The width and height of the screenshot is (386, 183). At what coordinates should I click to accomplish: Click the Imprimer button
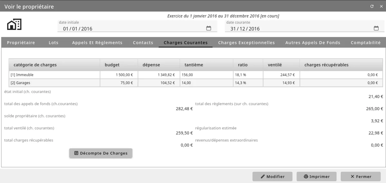317,177
